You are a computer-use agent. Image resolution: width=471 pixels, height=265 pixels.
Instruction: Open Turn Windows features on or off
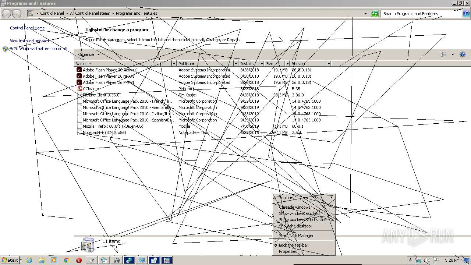click(x=39, y=49)
